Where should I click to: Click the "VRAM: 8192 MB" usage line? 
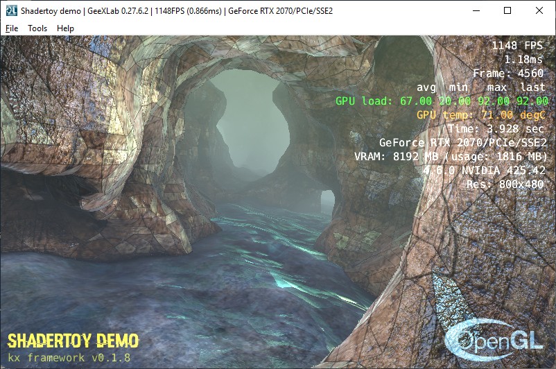(451, 156)
